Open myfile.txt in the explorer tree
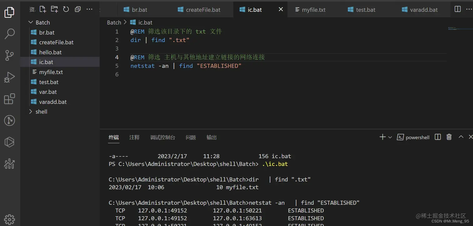473x226 pixels. click(x=60, y=72)
